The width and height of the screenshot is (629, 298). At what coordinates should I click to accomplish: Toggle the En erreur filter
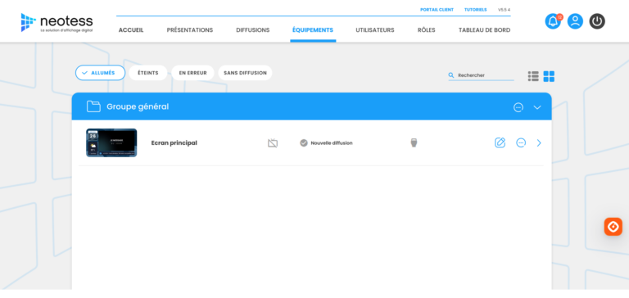(193, 73)
